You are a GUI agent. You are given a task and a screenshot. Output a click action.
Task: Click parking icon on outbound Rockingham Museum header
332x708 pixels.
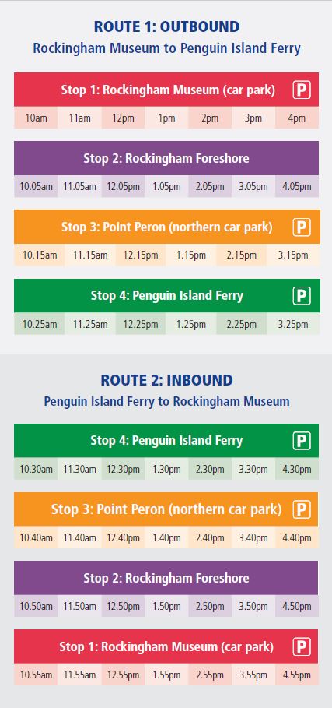[302, 90]
